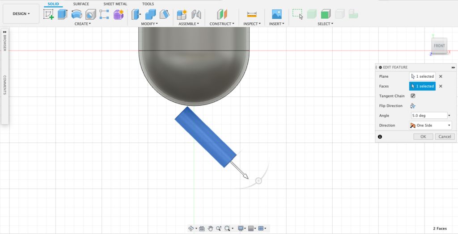Open the Design workspace dropdown
This screenshot has width=458, height=234.
[21, 14]
